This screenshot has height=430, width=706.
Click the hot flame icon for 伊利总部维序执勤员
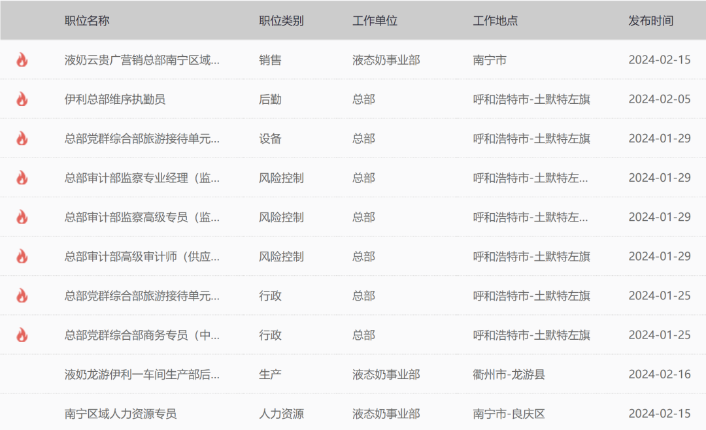[22, 99]
